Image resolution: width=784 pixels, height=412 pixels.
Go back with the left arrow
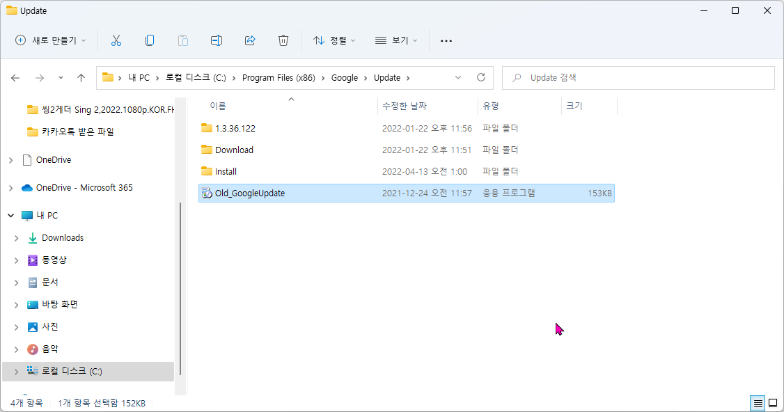(15, 77)
